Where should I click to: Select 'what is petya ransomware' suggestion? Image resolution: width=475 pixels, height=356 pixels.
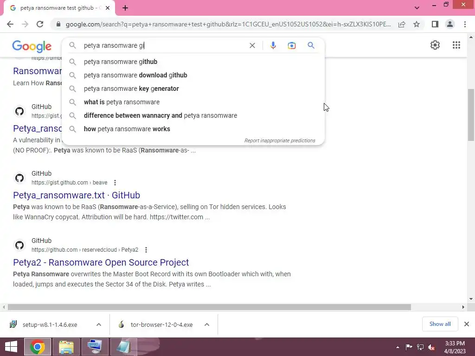[193, 102]
